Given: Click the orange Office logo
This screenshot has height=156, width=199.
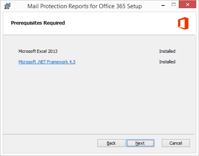Looking at the screenshot, I should pos(183,23).
